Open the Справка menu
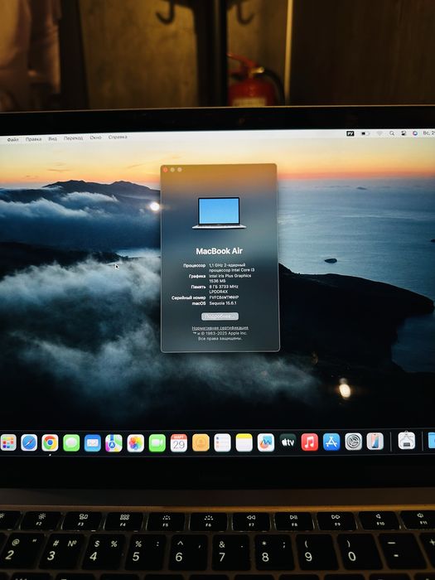Image resolution: width=435 pixels, height=580 pixels. 118,137
